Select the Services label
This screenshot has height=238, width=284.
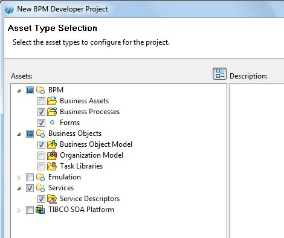click(x=61, y=188)
